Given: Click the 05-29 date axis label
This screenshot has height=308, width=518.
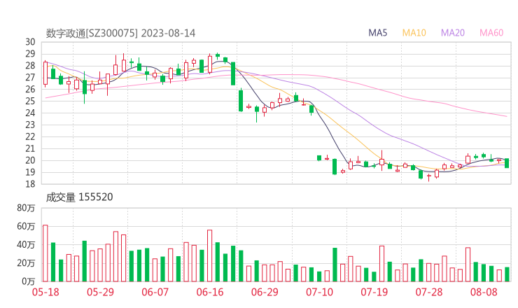Looking at the screenshot, I should tap(100, 292).
